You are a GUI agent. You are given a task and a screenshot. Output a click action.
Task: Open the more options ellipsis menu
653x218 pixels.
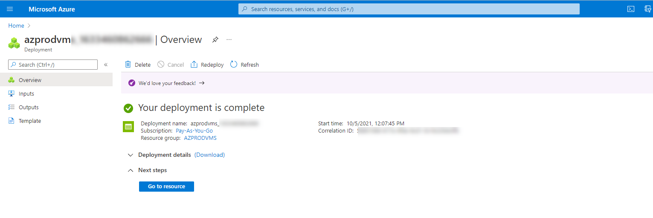click(x=229, y=40)
